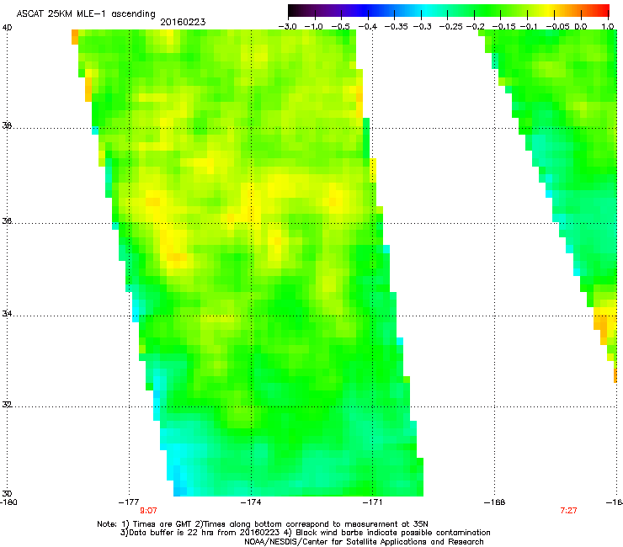Click the black end of the color scale

pyautogui.click(x=292, y=10)
